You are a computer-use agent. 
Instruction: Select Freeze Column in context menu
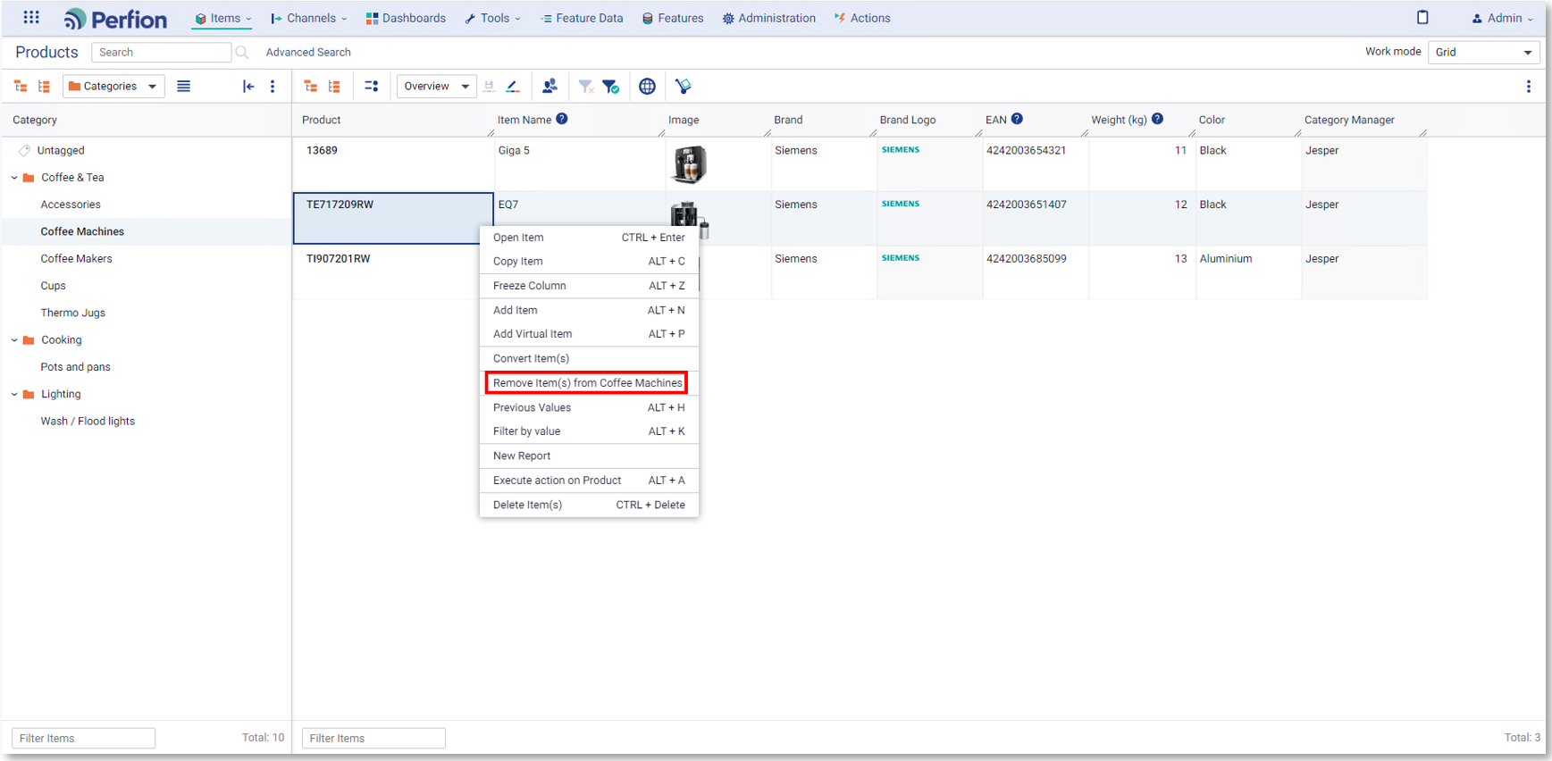point(589,286)
